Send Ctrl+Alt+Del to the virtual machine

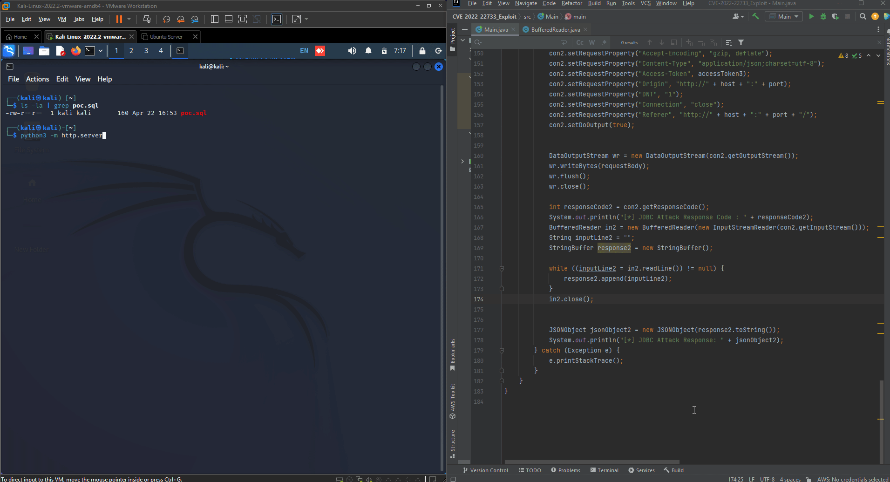click(x=147, y=19)
